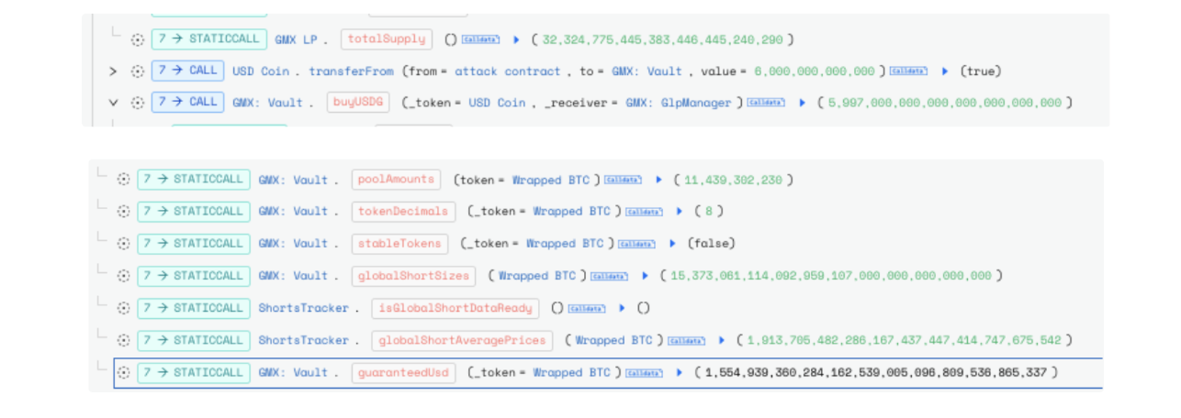Open the Calldata tag on the guaranteedUsd row
The image size is (1181, 418).
click(x=644, y=373)
